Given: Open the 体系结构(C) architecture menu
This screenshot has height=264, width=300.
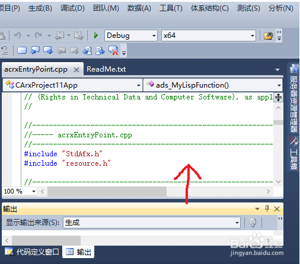Looking at the screenshot, I should [x=210, y=8].
